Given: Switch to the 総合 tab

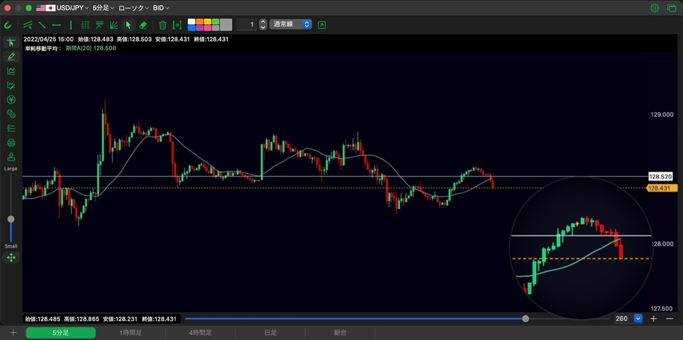Looking at the screenshot, I should point(340,333).
